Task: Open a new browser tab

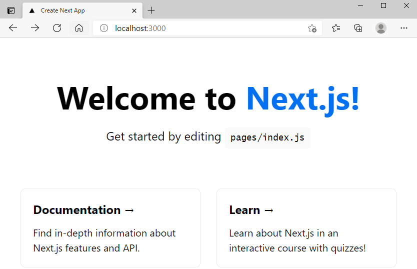Action: tap(151, 10)
